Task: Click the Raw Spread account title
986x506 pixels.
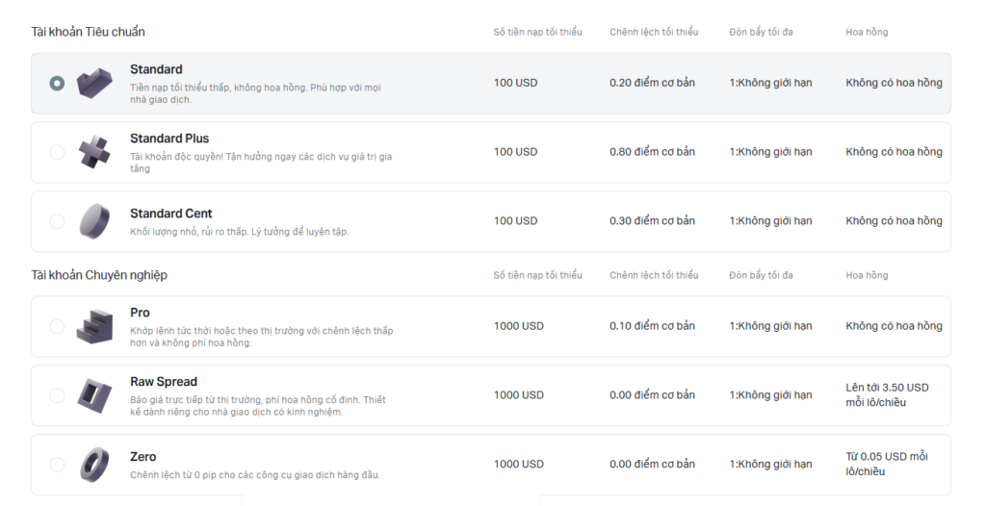Action: (x=164, y=382)
